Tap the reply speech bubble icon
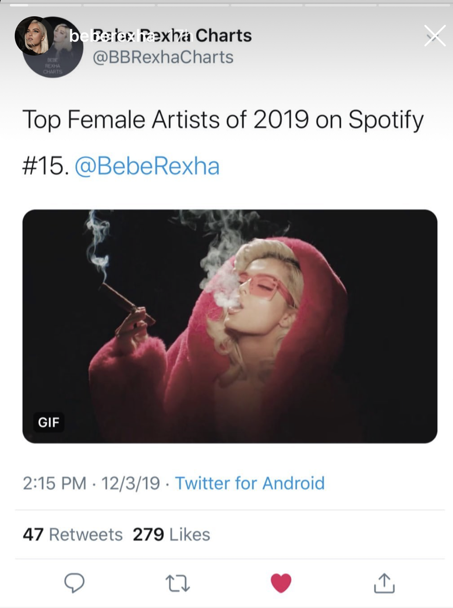Screen dimensions: 453x608 74,583
